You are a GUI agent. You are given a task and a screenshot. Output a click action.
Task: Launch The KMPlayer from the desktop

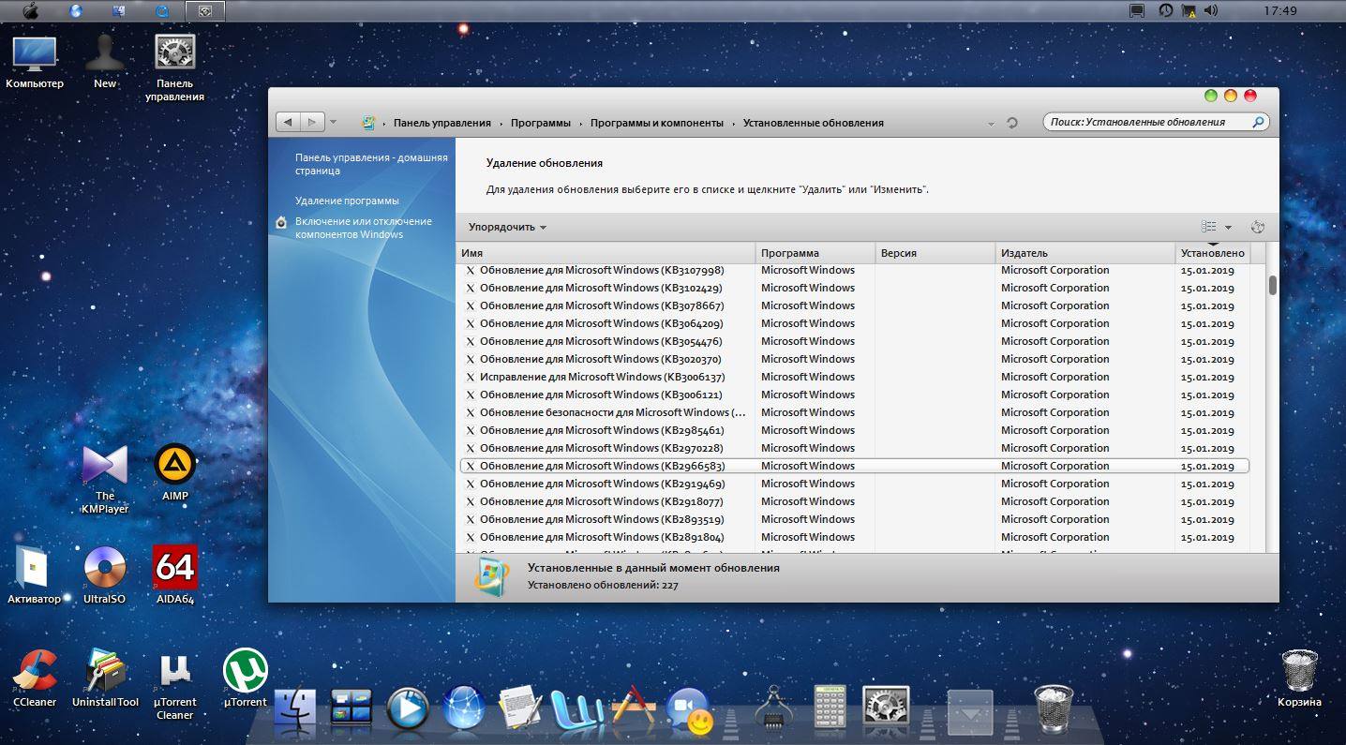pos(105,479)
